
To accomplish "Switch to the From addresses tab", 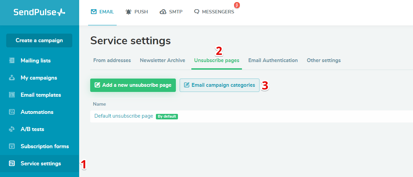I will click(112, 60).
